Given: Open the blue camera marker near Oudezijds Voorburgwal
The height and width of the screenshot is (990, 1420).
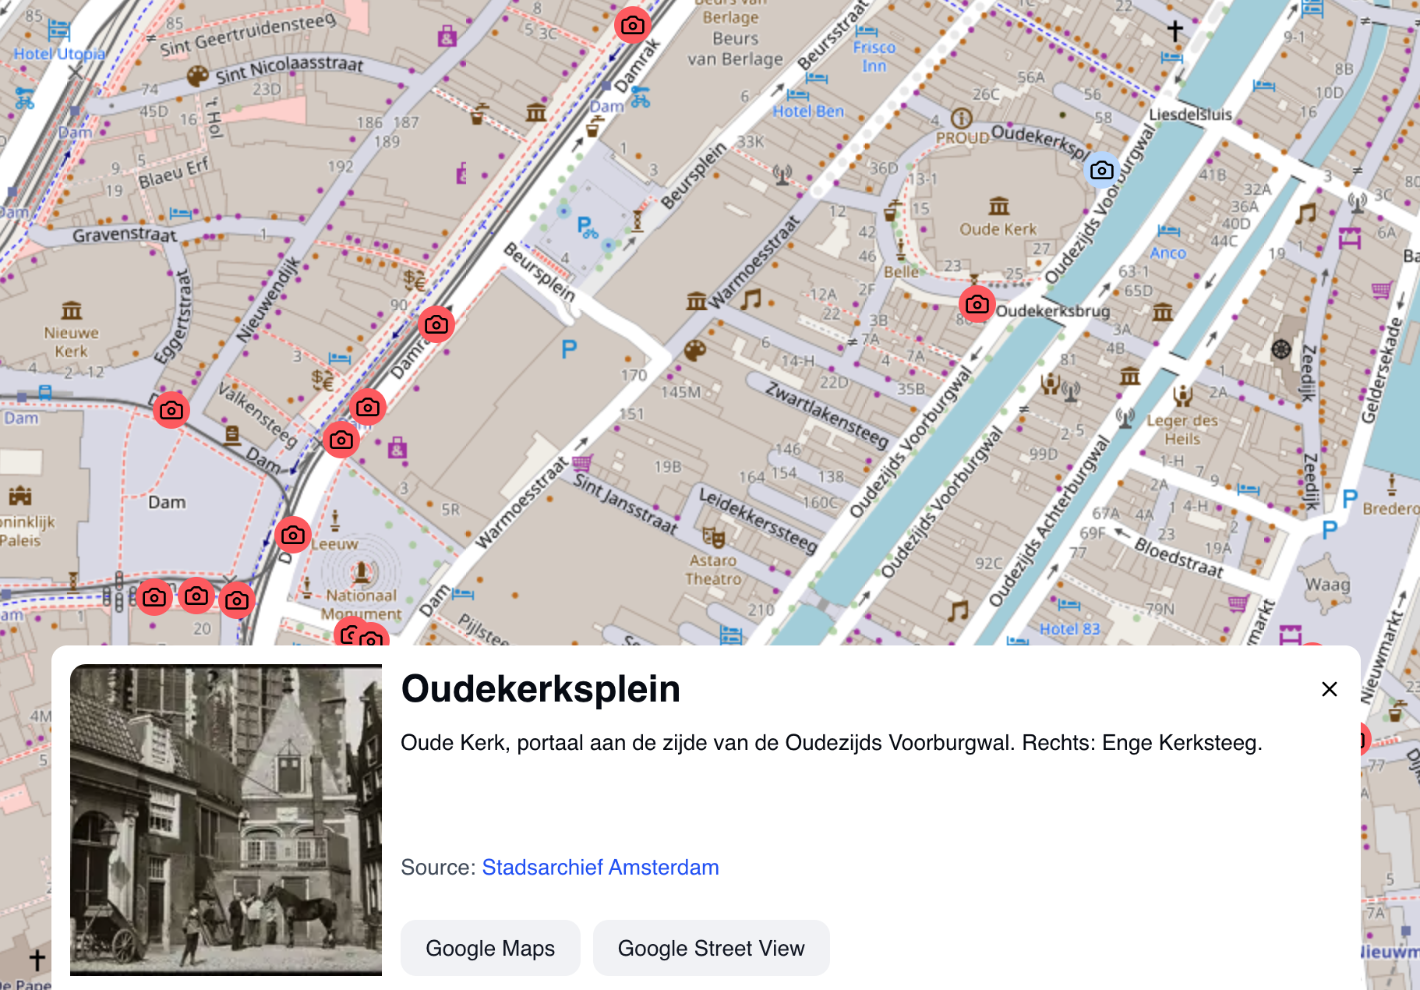Looking at the screenshot, I should point(1101,169).
